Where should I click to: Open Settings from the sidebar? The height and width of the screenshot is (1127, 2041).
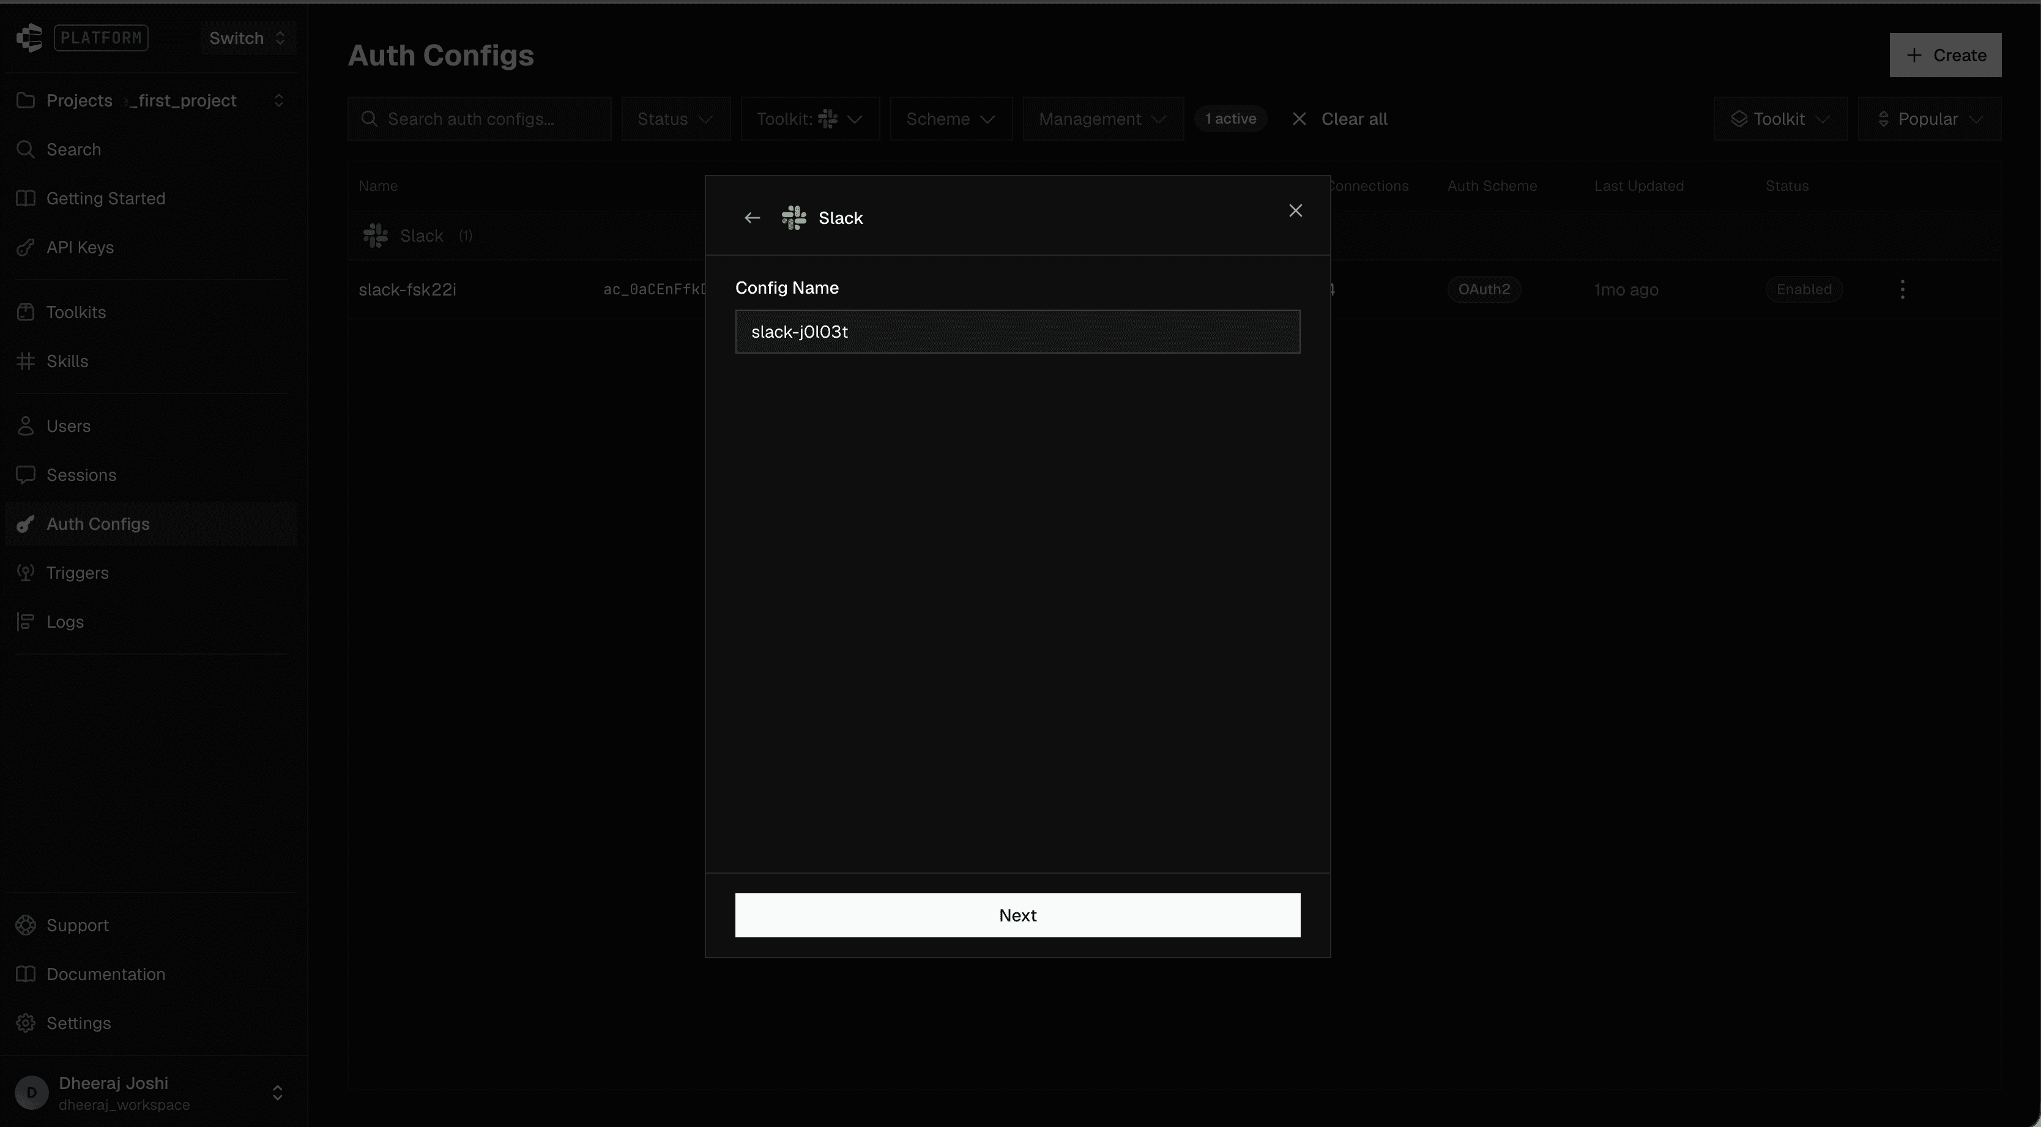pos(151,1023)
